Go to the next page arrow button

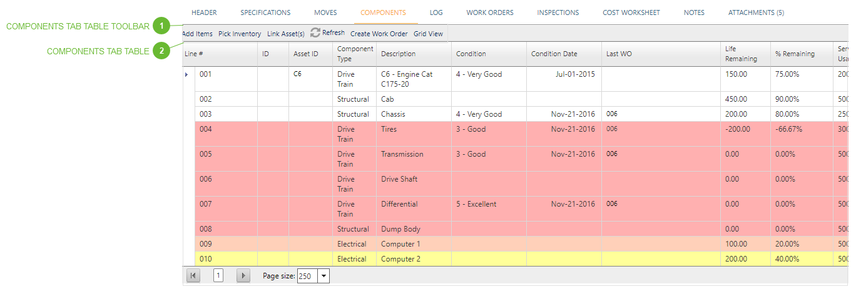[243, 275]
